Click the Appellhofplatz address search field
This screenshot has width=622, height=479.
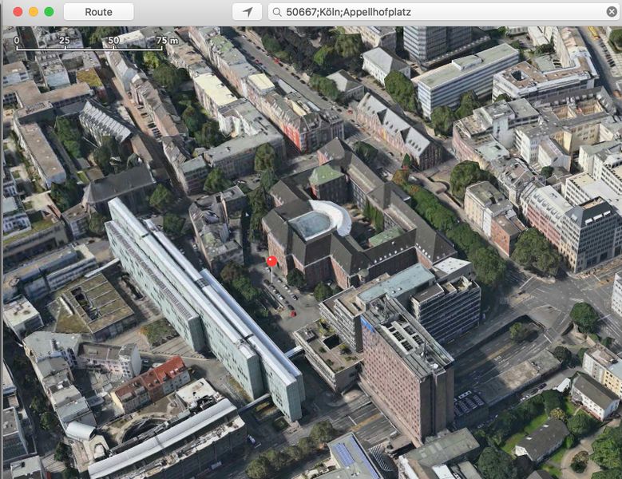tap(439, 12)
